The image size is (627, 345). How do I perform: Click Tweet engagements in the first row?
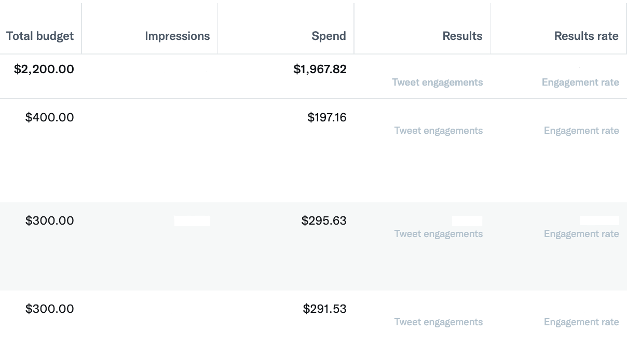tap(438, 82)
